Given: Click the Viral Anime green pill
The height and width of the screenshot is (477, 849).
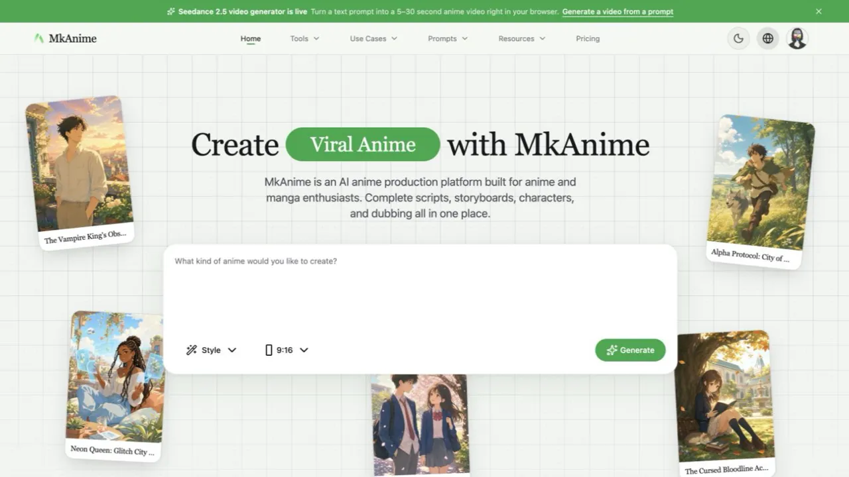Looking at the screenshot, I should click(363, 144).
